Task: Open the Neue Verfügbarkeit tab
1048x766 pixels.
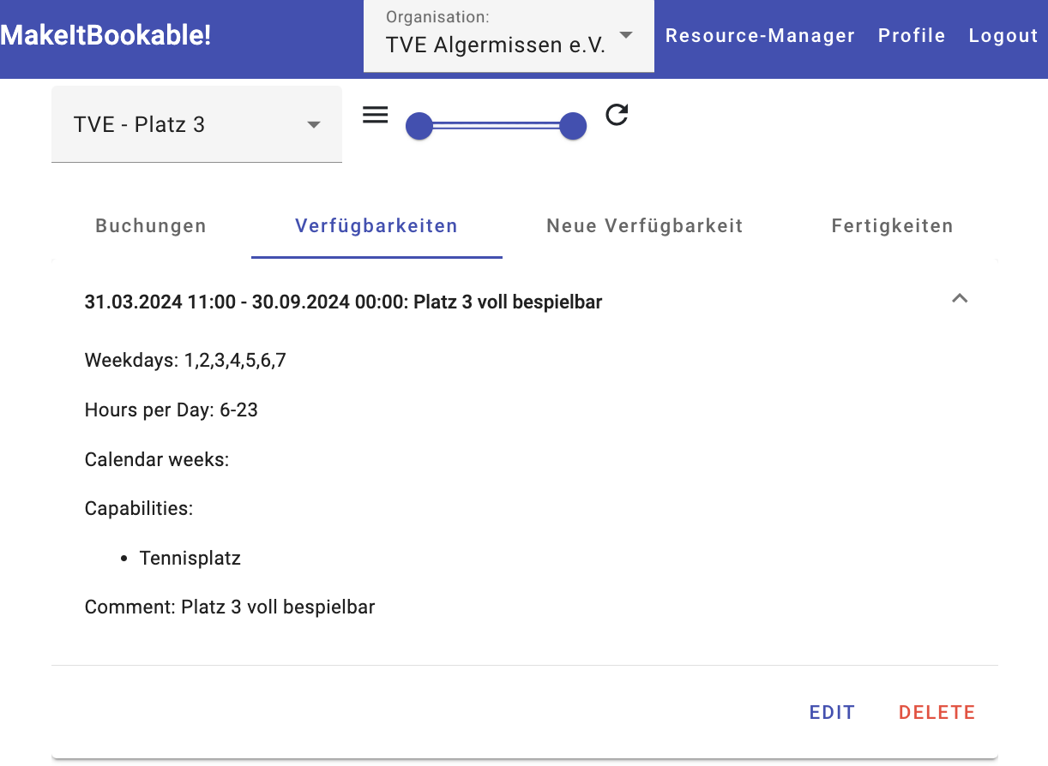Action: coord(645,226)
